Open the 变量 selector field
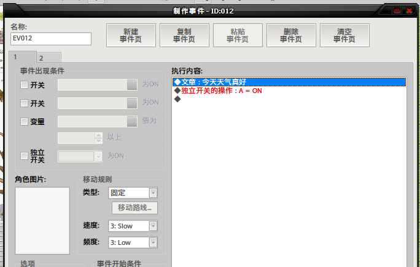This screenshot has width=420, height=267. pos(98,122)
